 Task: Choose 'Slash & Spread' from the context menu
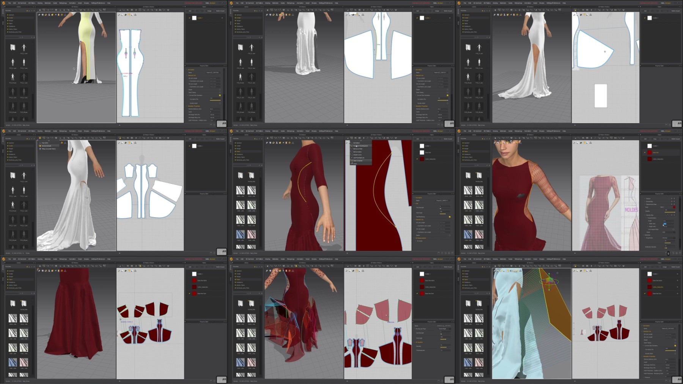tap(358, 161)
